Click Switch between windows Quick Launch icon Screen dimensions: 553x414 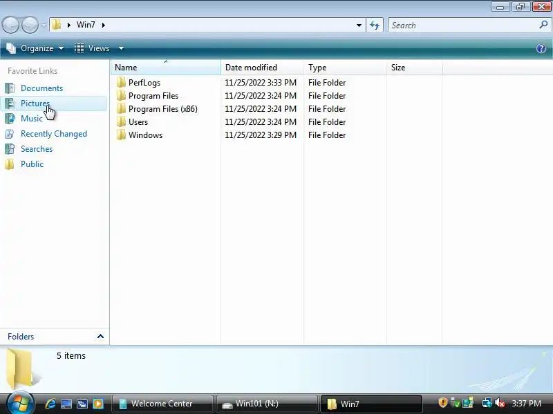82,404
